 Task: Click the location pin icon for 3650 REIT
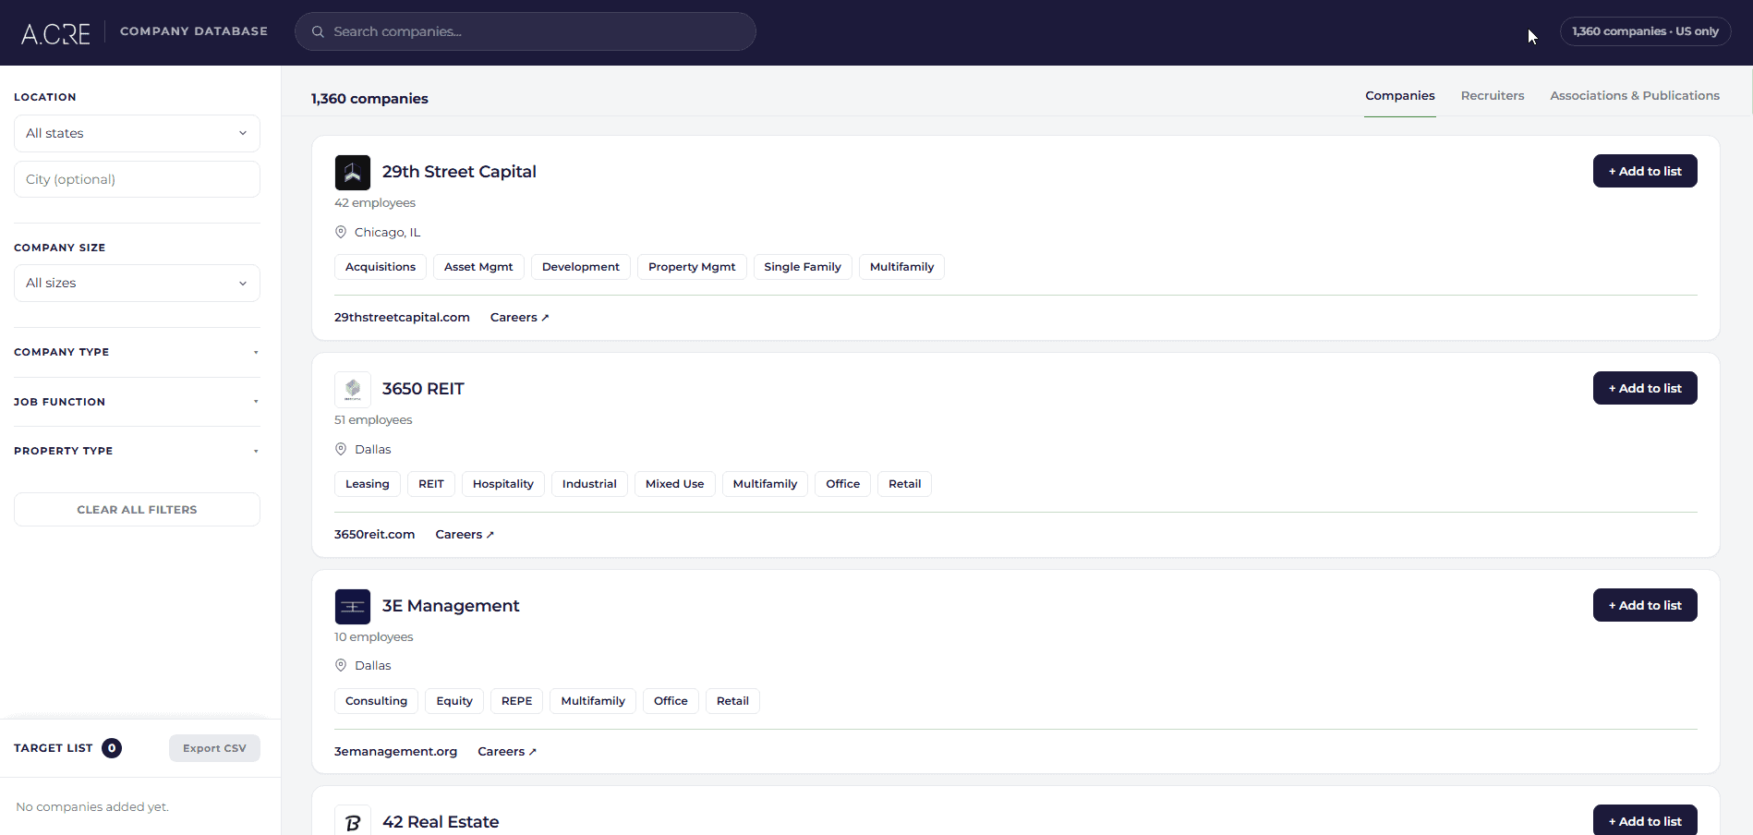[x=341, y=449]
